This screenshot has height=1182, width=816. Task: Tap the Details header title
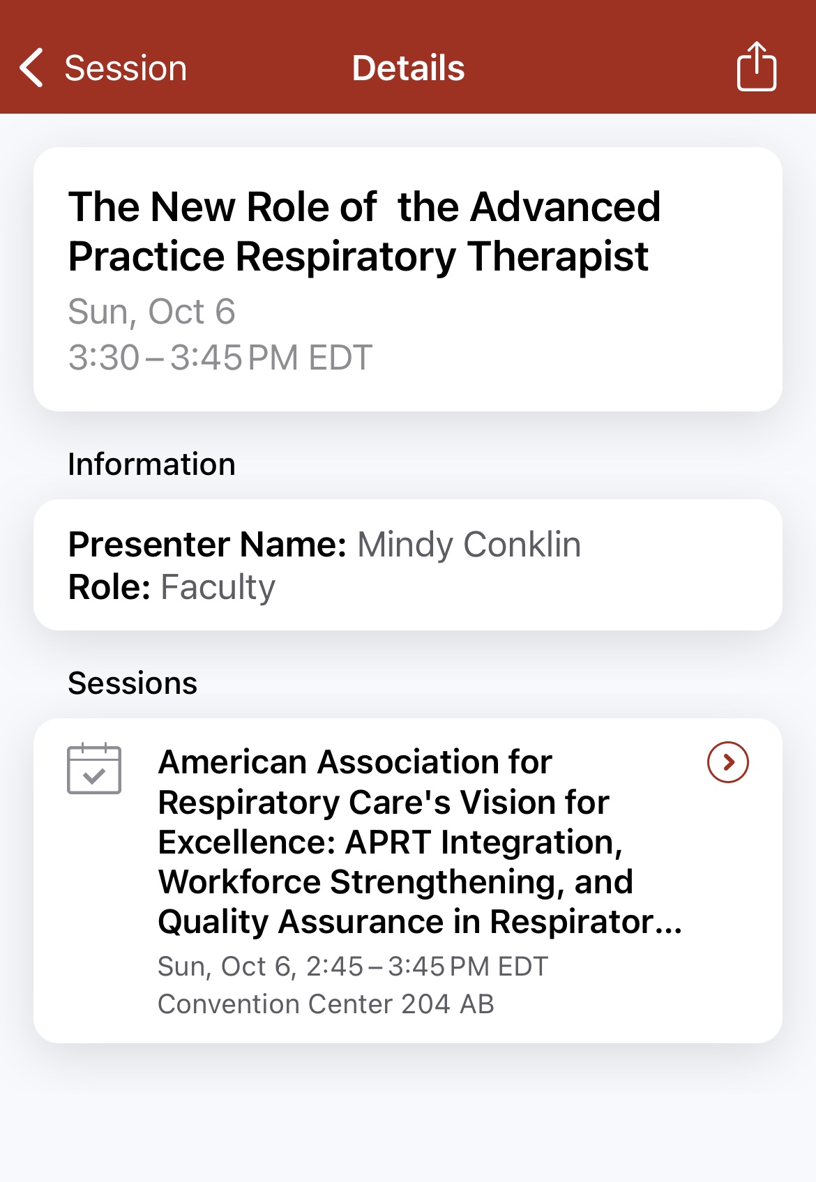pos(408,68)
